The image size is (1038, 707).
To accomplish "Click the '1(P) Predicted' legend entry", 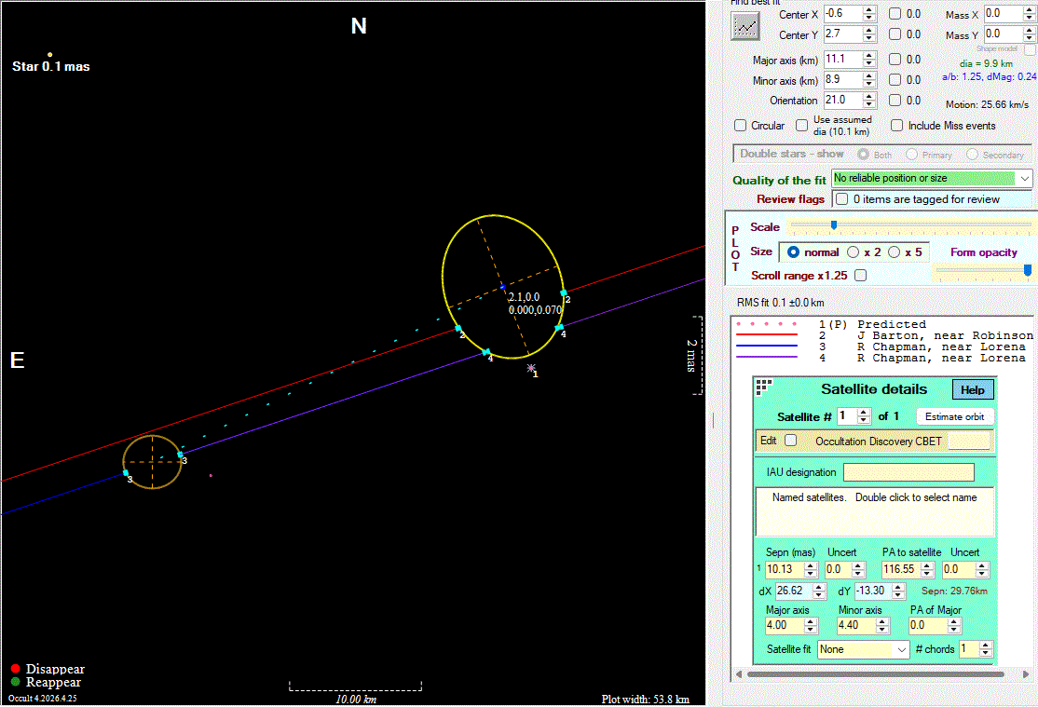I will [x=831, y=324].
